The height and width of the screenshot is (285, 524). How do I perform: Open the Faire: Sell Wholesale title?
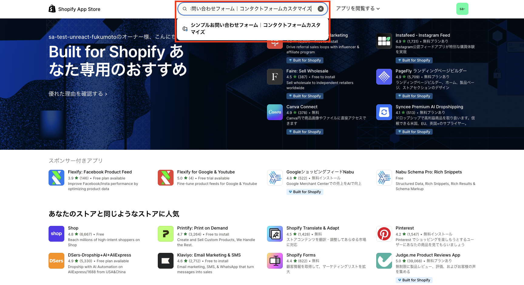[307, 71]
